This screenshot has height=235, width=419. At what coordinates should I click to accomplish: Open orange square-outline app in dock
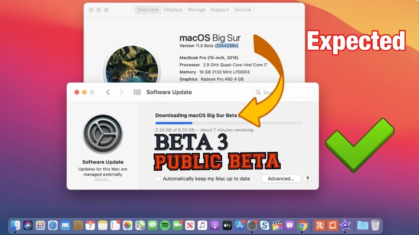(x=333, y=225)
